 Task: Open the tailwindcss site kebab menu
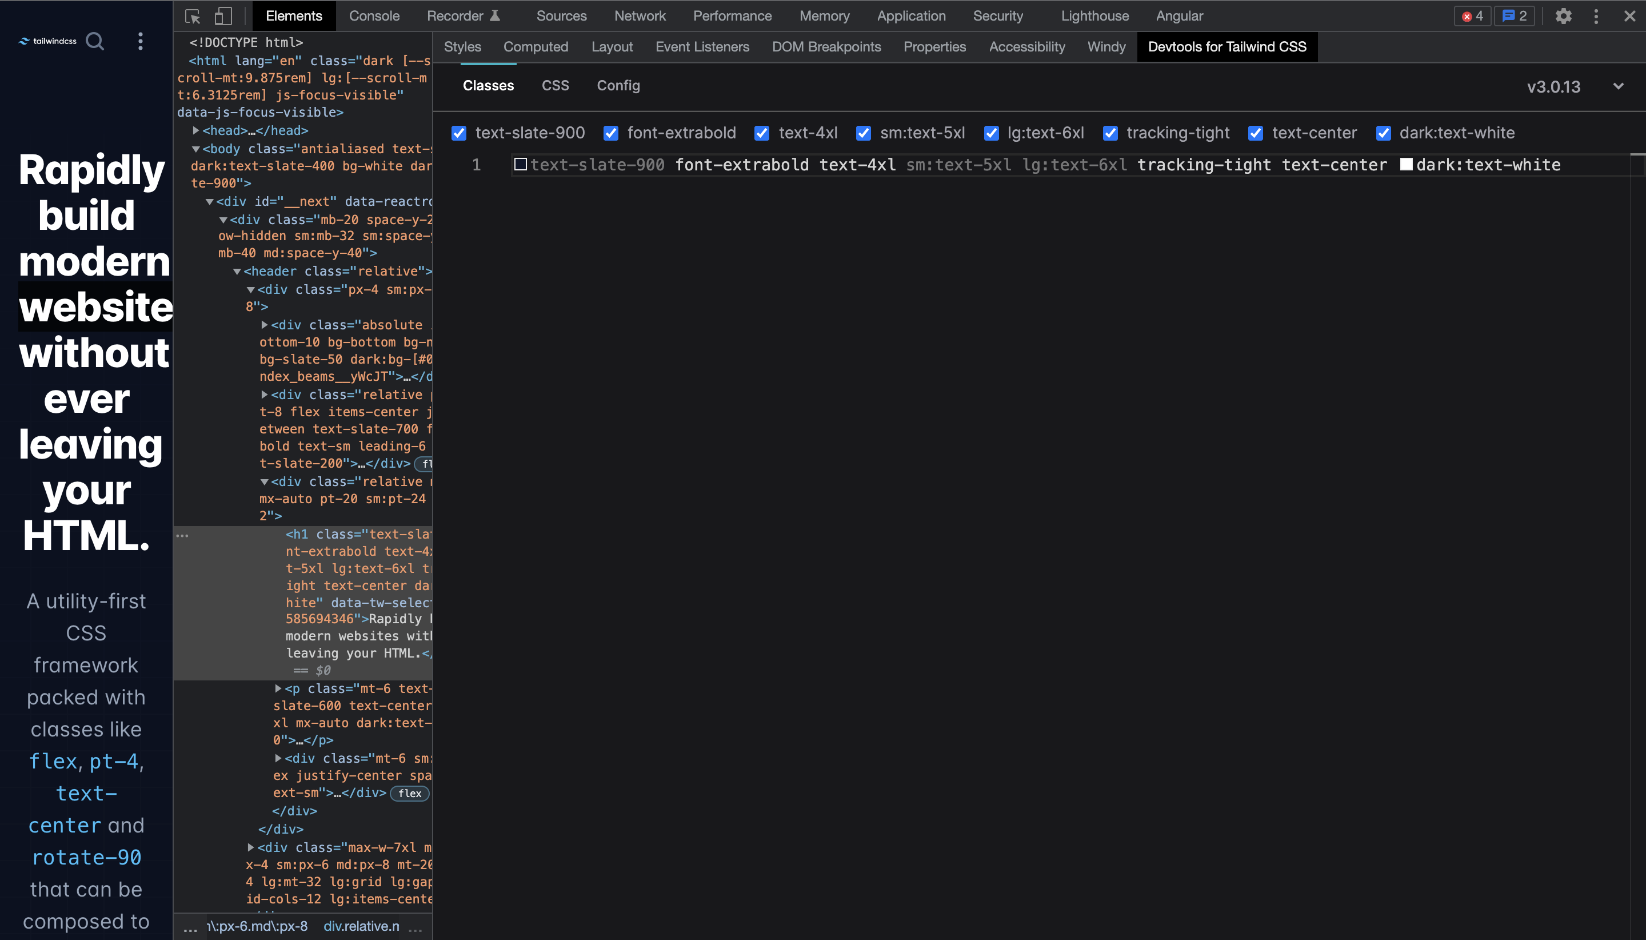[140, 41]
